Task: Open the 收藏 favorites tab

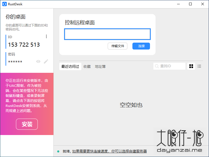Action: pyautogui.click(x=87, y=66)
